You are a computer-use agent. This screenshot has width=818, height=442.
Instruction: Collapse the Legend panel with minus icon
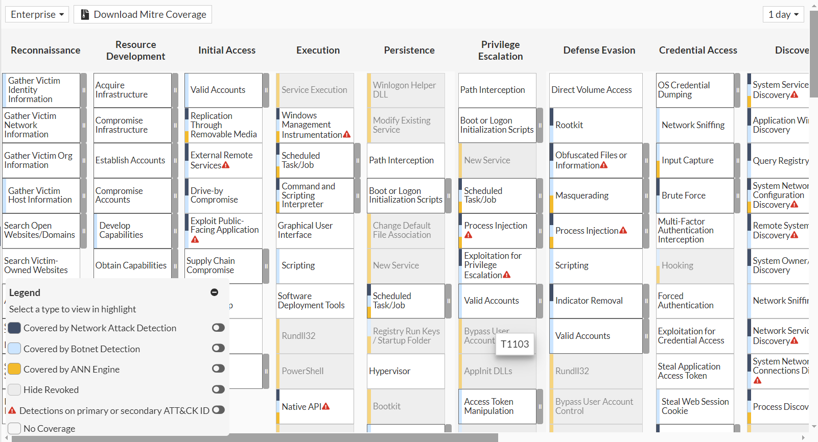pyautogui.click(x=215, y=292)
